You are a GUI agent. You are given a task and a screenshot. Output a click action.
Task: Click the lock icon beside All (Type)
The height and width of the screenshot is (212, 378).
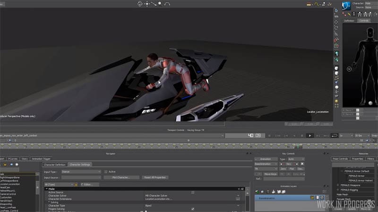point(76,184)
